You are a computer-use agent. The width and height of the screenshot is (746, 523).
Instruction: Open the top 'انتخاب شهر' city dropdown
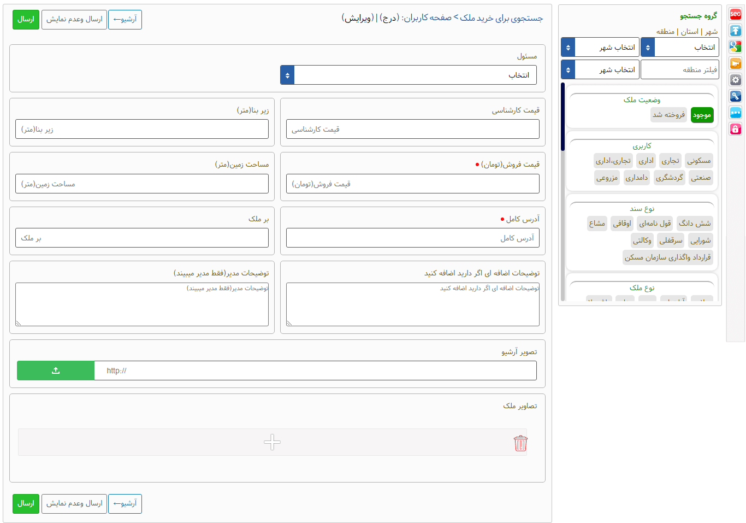[600, 48]
